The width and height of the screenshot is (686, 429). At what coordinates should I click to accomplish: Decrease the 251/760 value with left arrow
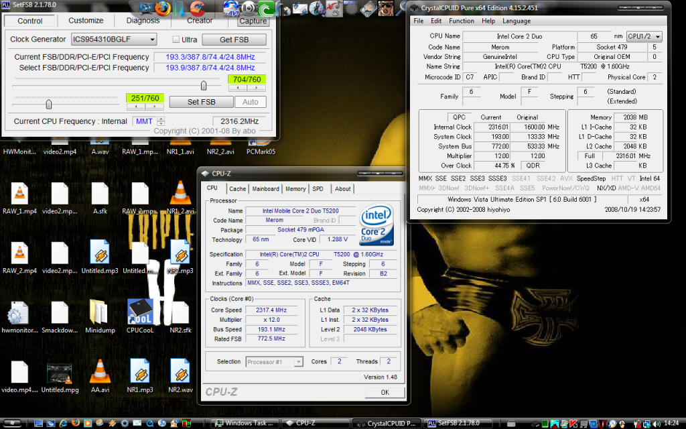click(x=135, y=107)
